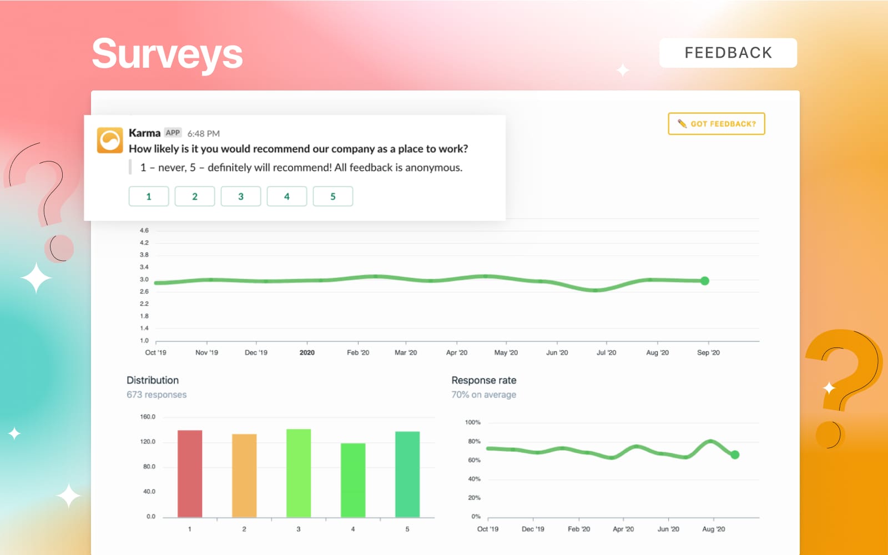Choose rating 5 definitely recommend
This screenshot has height=555, width=888.
click(x=333, y=196)
